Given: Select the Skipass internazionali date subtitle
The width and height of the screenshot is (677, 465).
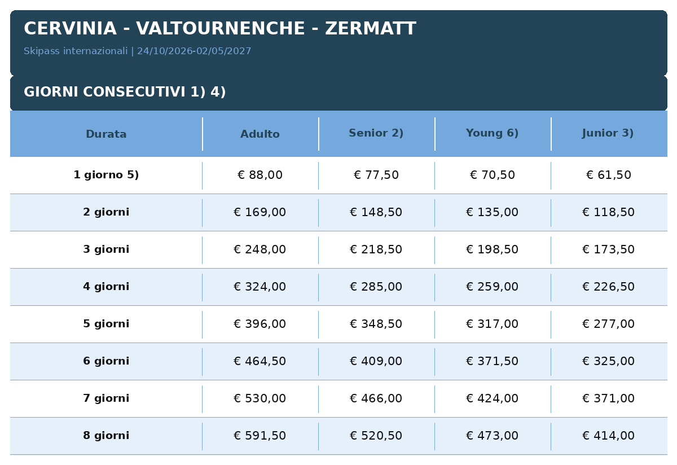Looking at the screenshot, I should 138,51.
